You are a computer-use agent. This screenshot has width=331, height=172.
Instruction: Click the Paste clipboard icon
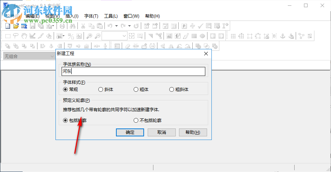click(100, 26)
